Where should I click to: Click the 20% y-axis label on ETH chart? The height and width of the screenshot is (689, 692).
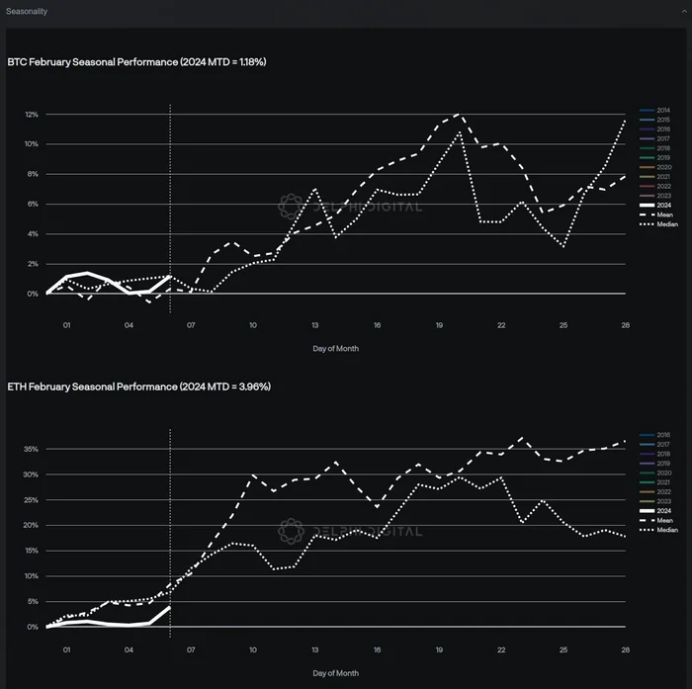point(32,526)
